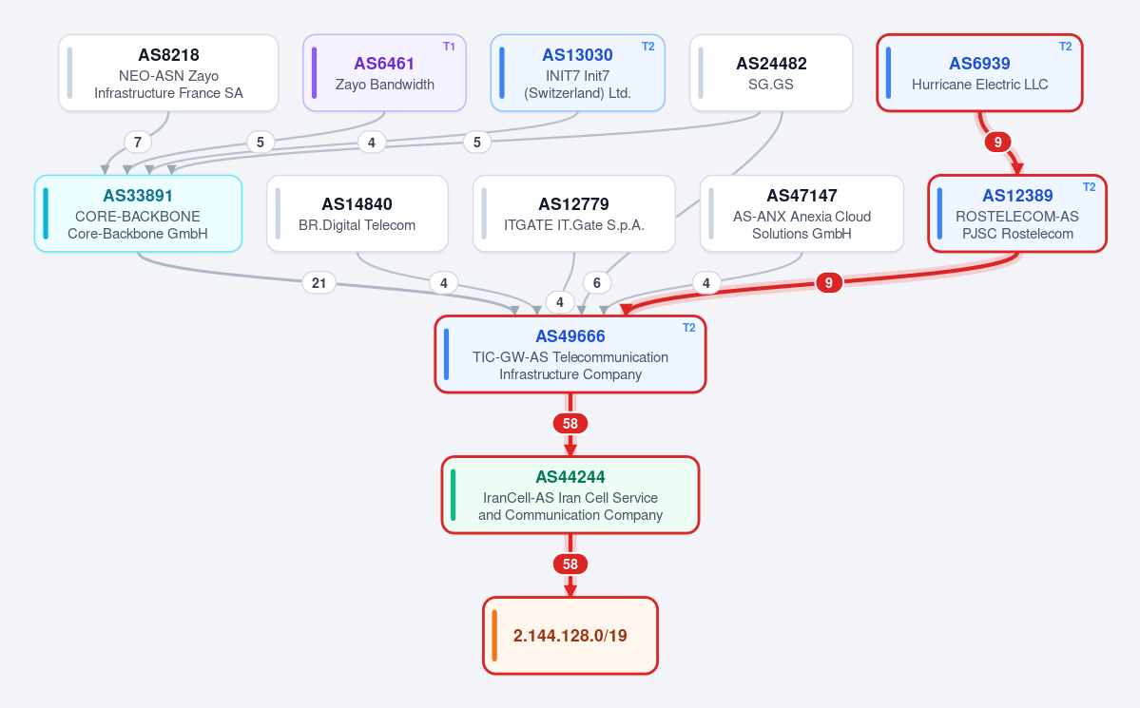Click the red 58 label below AS49666

point(570,423)
